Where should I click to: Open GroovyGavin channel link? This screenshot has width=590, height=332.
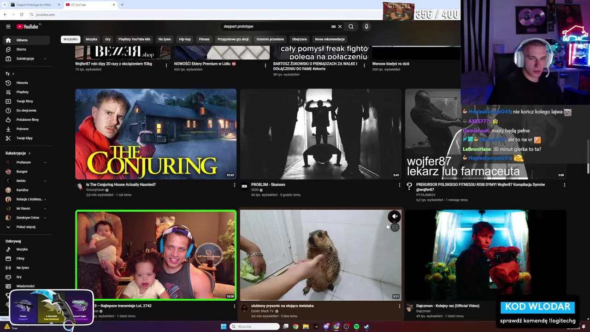(95, 190)
